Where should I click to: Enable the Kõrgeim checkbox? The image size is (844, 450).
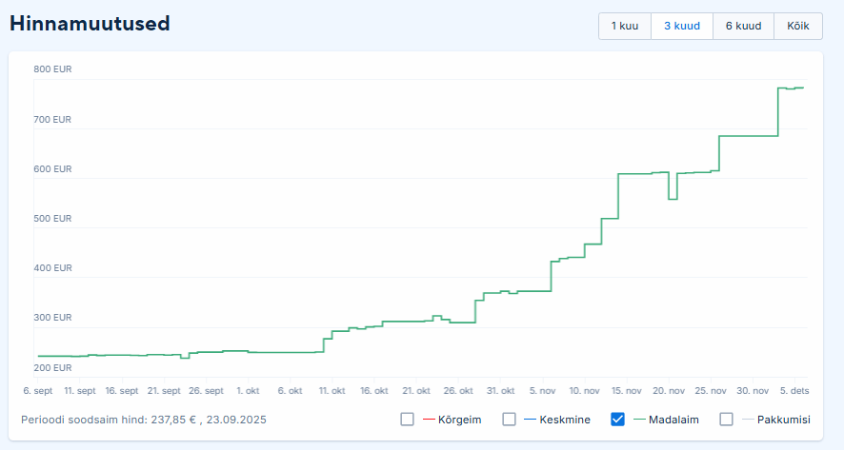pos(408,419)
